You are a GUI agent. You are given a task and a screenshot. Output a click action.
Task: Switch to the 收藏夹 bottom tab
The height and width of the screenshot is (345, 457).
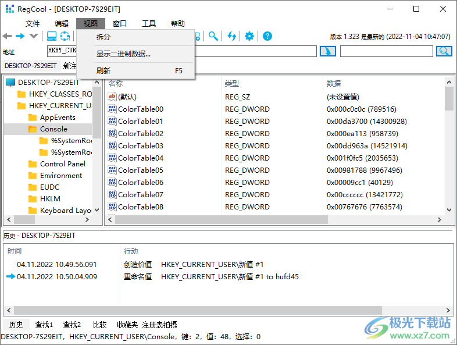(127, 325)
